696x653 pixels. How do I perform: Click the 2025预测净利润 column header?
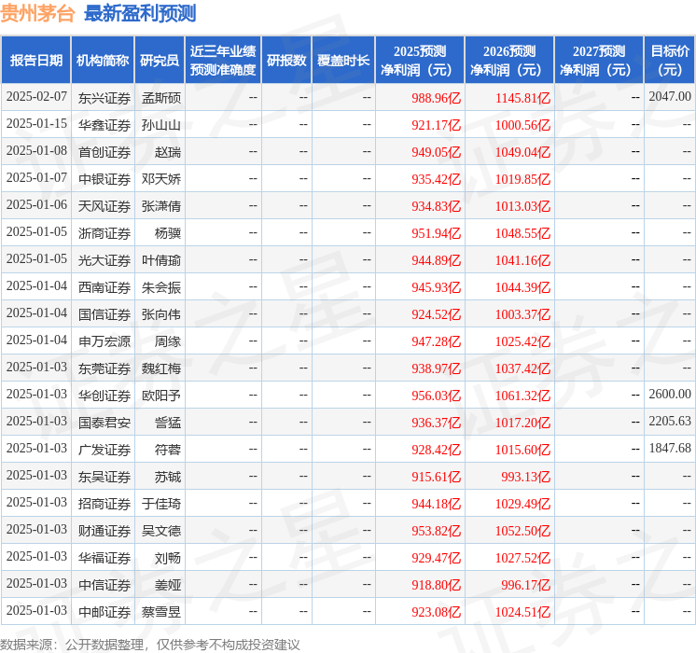[x=420, y=61]
